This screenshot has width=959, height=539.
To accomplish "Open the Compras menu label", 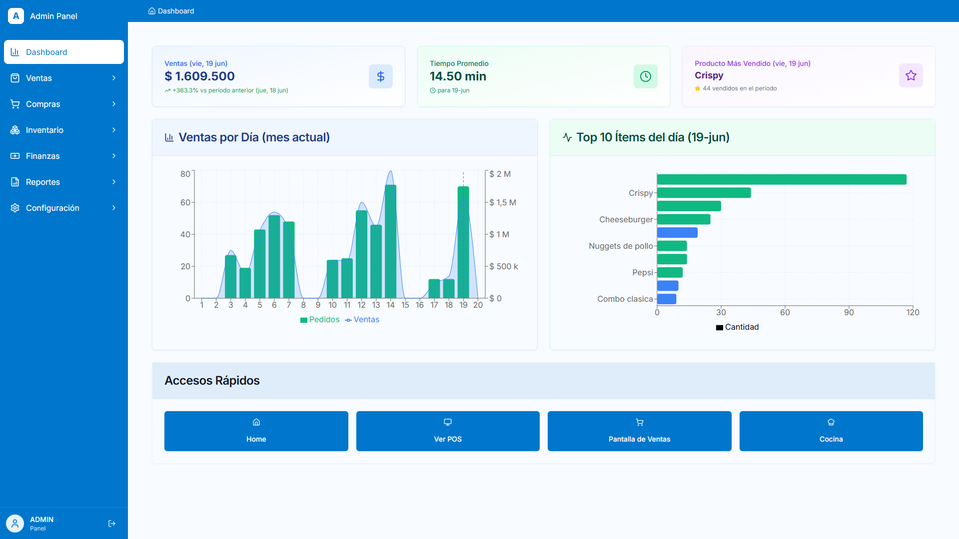I will (43, 104).
